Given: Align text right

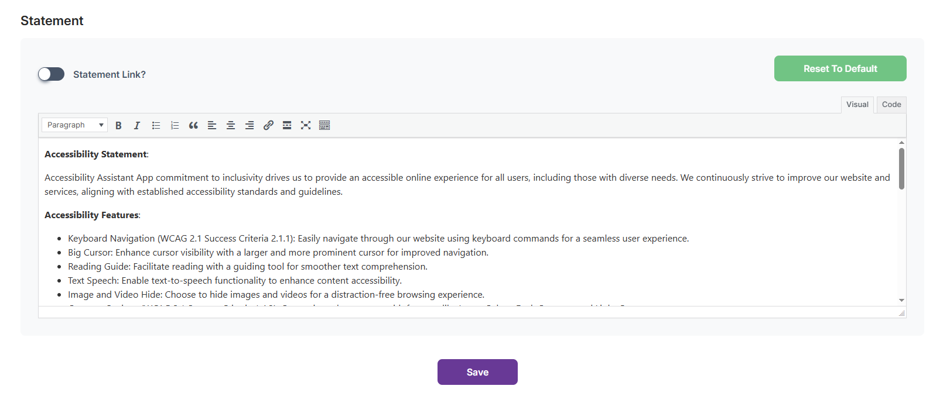Looking at the screenshot, I should 250,125.
